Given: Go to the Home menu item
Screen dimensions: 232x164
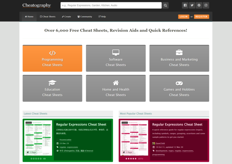Looking at the screenshot, I should [x=29, y=17].
